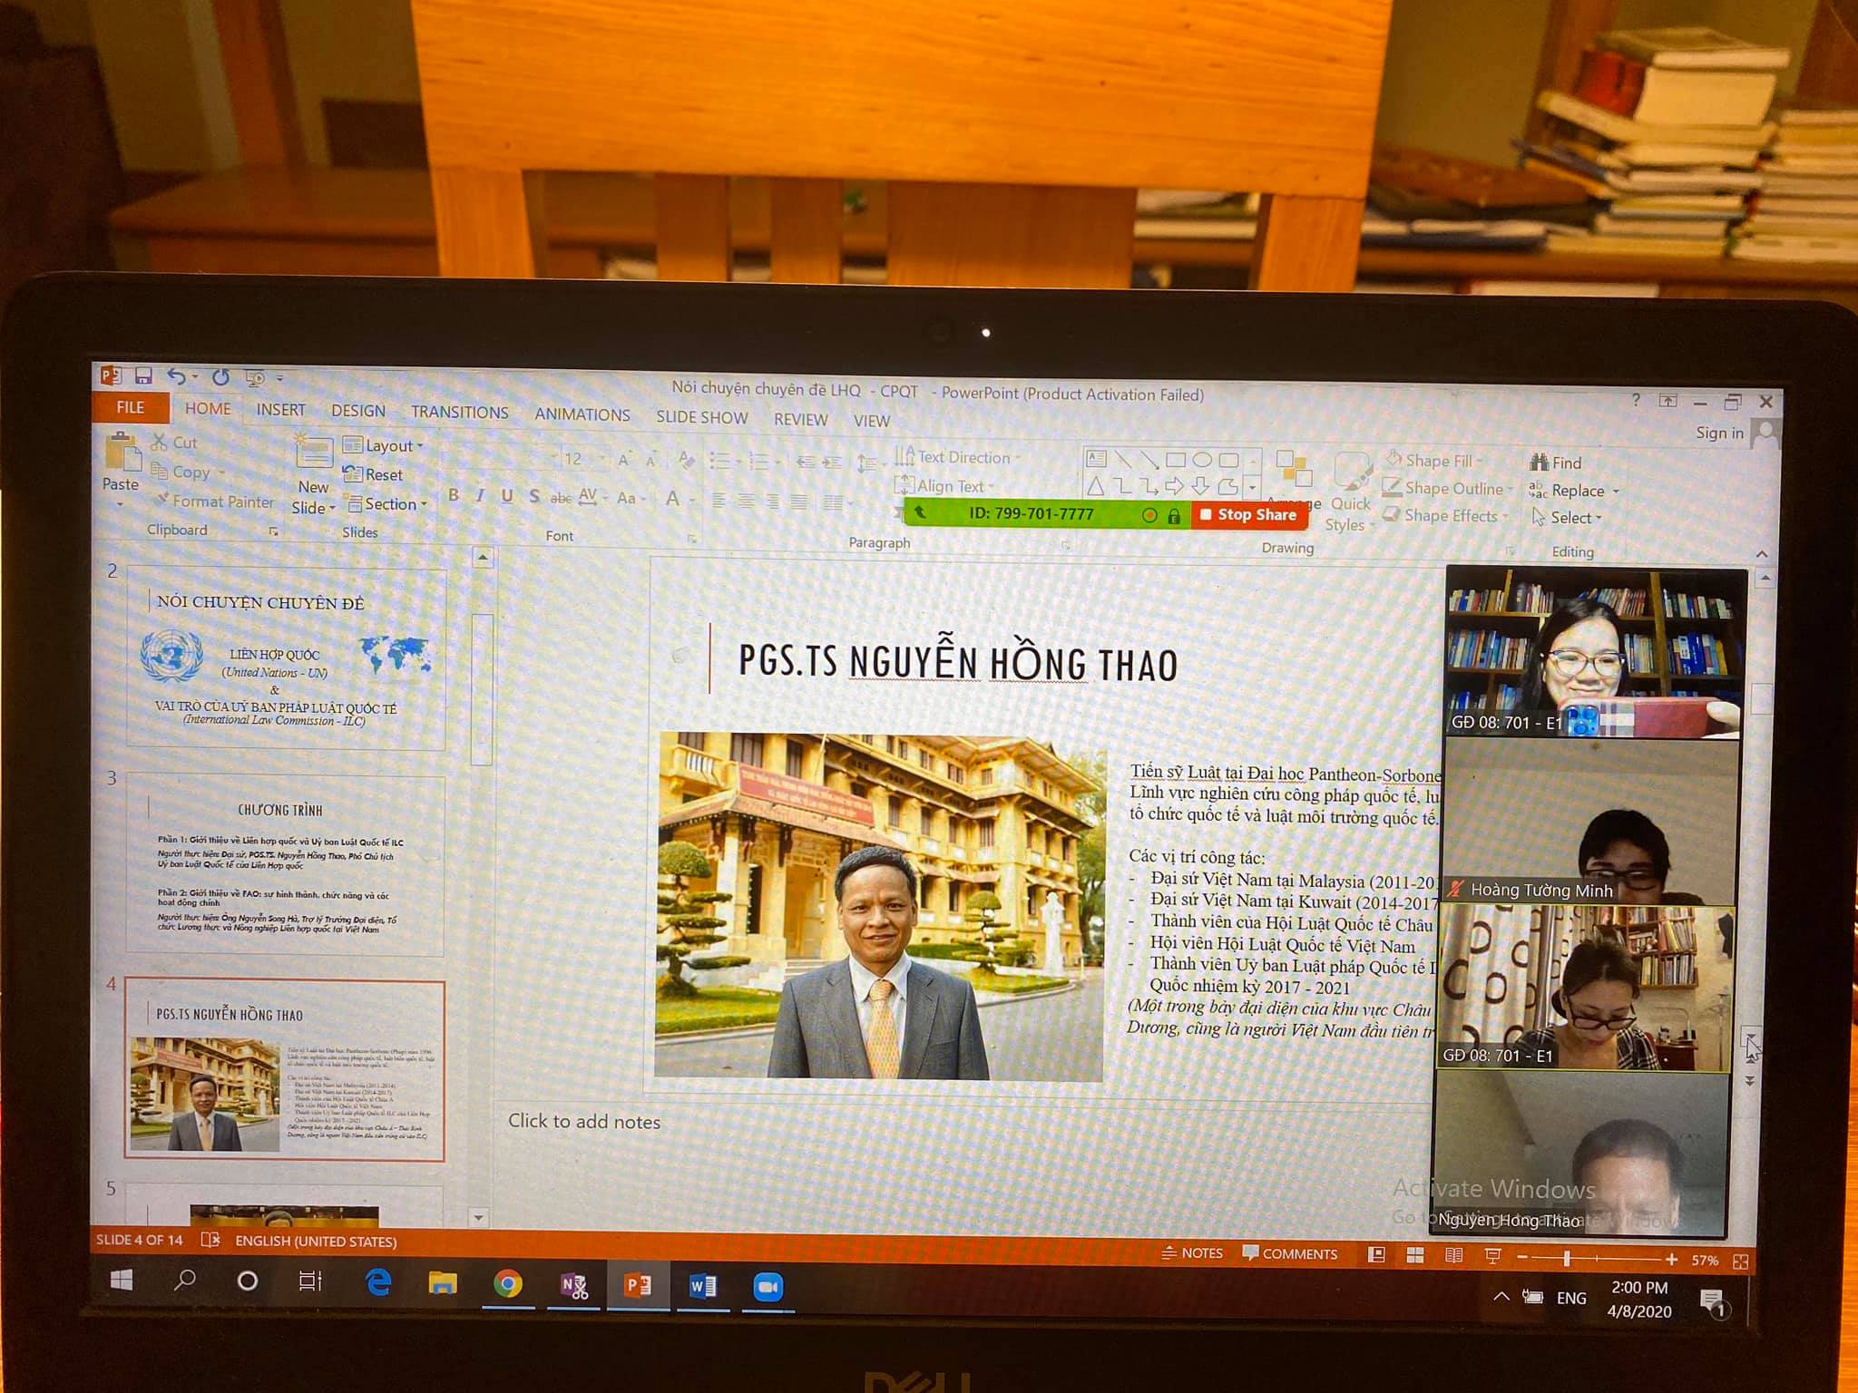Click the fit slide to window icon
The height and width of the screenshot is (1393, 1858).
coord(1740,1261)
